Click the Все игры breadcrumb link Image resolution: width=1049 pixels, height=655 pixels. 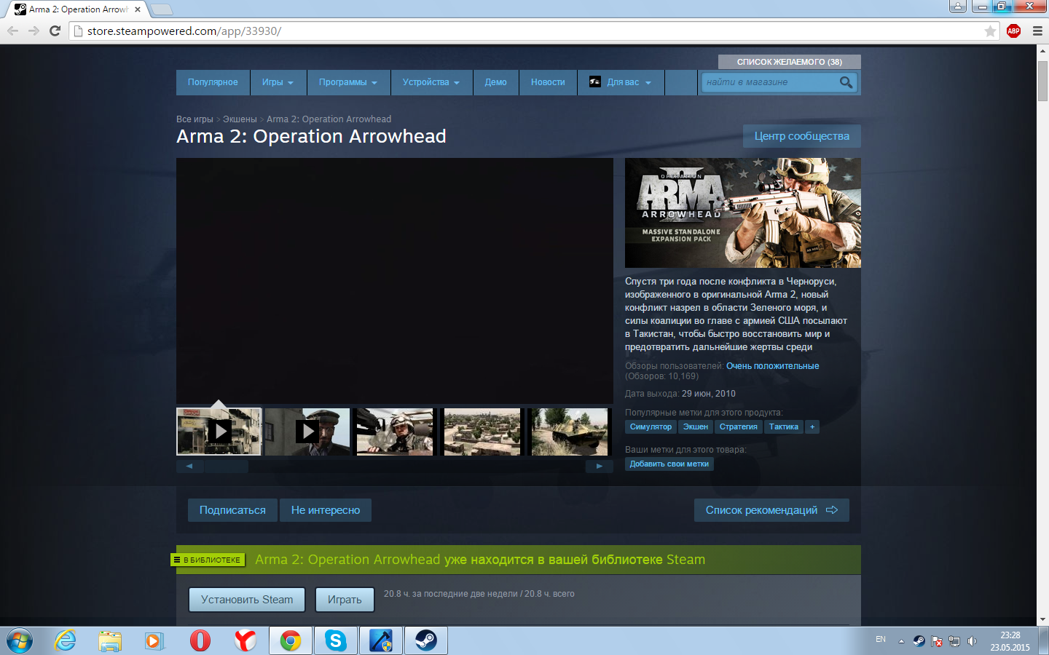[x=195, y=119]
